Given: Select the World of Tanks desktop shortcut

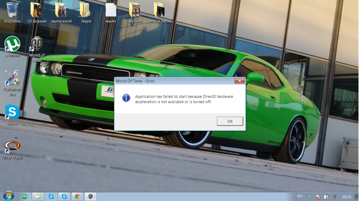Looking at the screenshot, I should pyautogui.click(x=37, y=50).
